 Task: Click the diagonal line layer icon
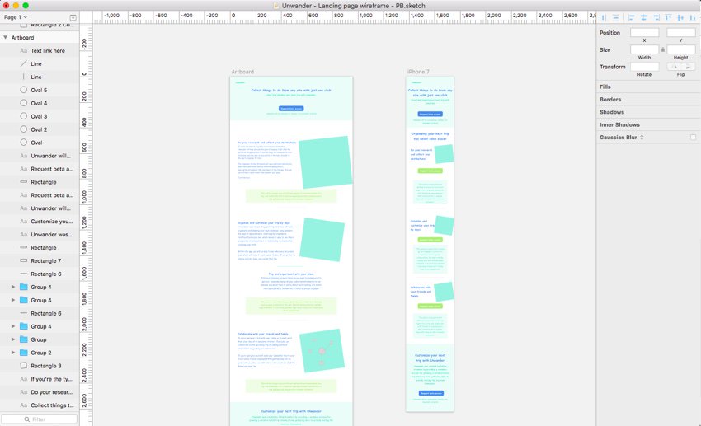[24, 63]
